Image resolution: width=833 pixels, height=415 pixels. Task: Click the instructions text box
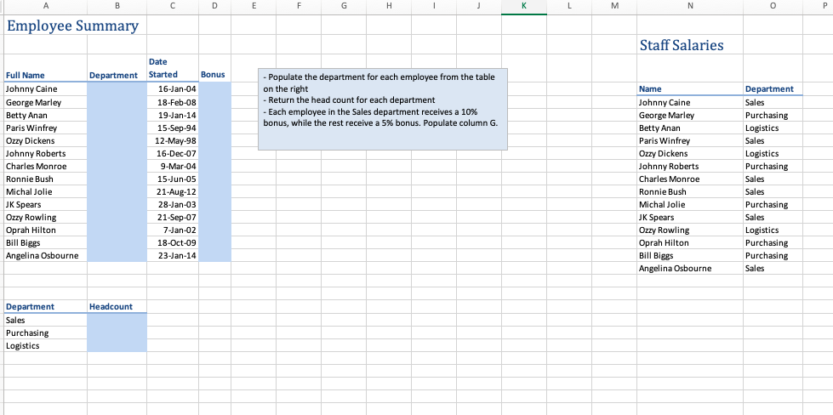[383, 109]
